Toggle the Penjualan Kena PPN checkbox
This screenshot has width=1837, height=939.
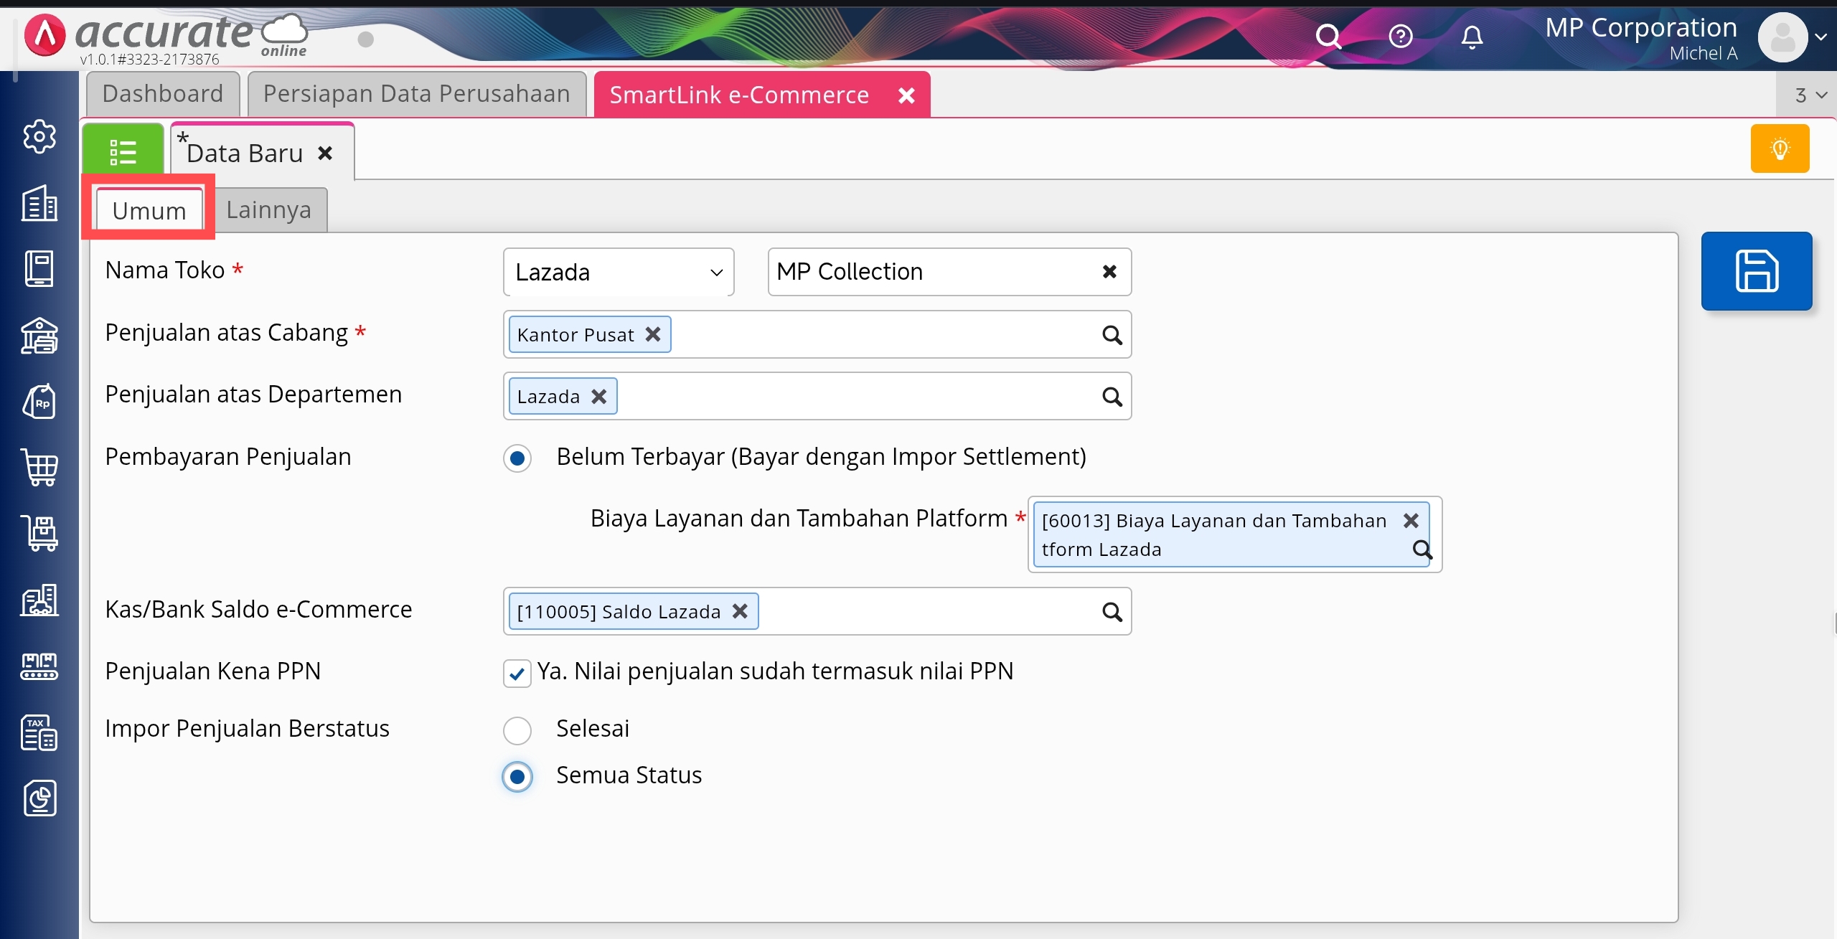click(x=517, y=673)
